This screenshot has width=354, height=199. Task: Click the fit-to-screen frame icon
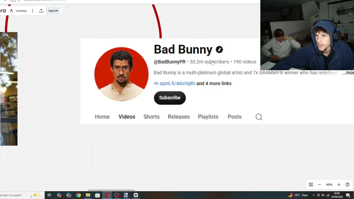click(311, 185)
